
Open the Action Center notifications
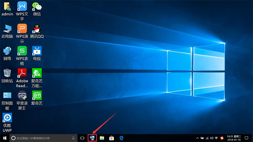(x=247, y=138)
